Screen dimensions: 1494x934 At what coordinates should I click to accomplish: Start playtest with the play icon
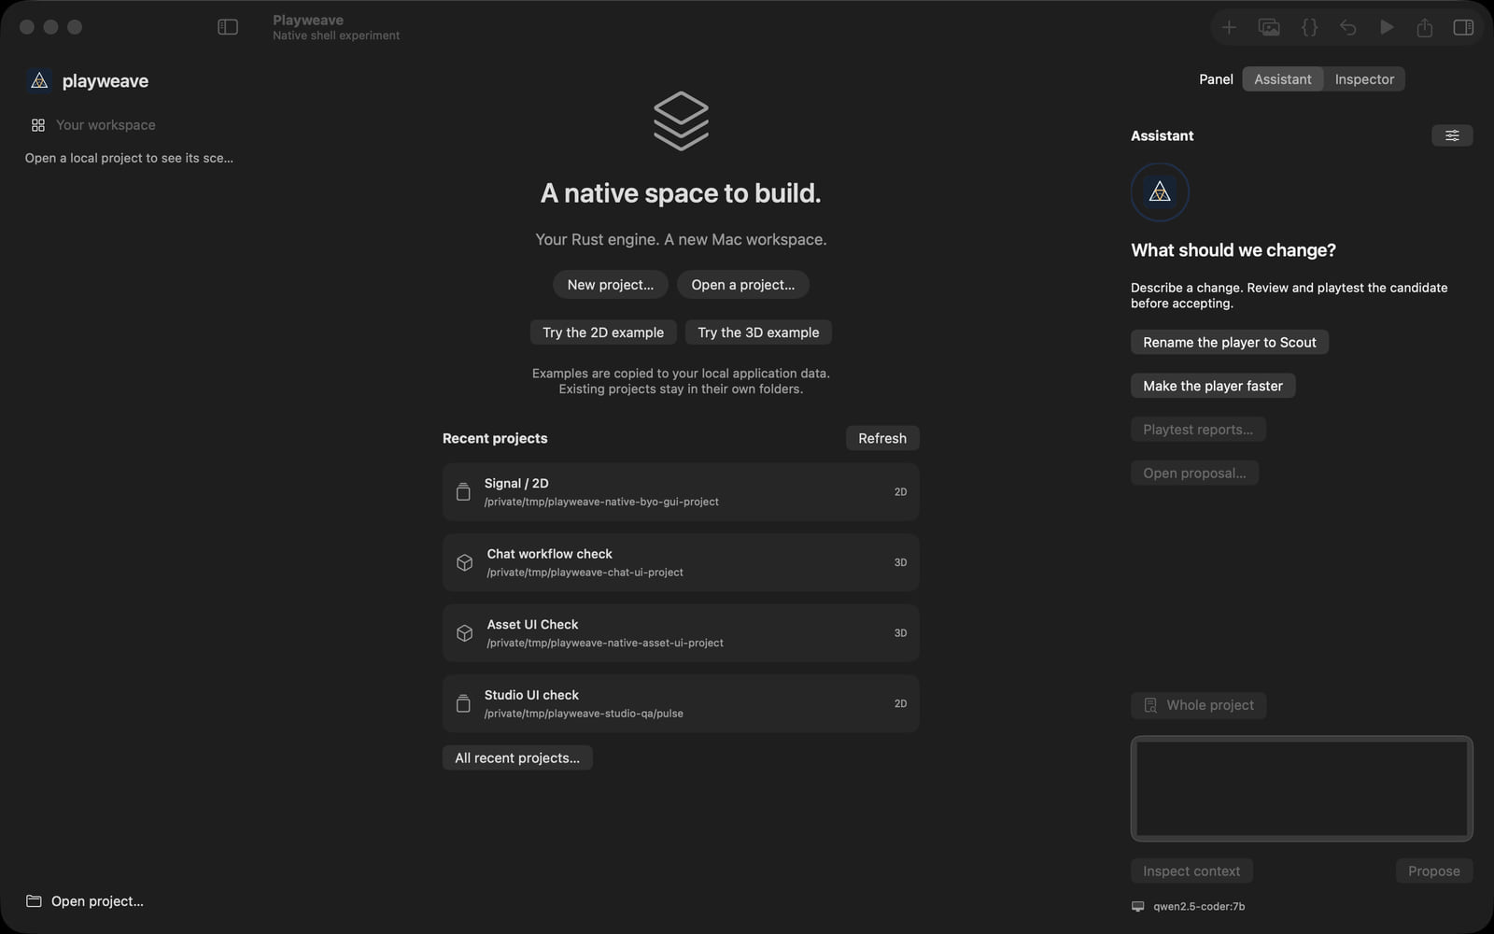coord(1387,27)
